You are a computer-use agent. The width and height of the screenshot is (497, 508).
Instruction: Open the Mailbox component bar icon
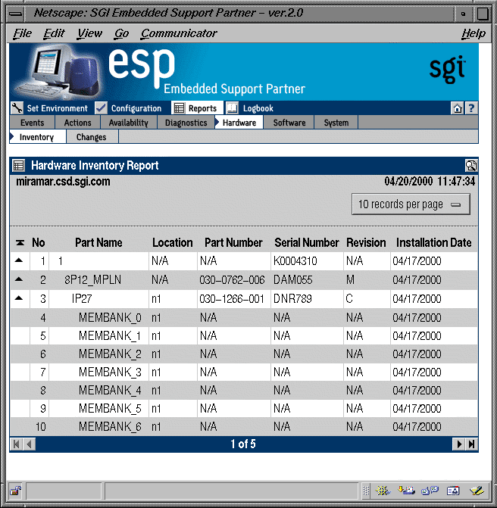[x=406, y=491]
